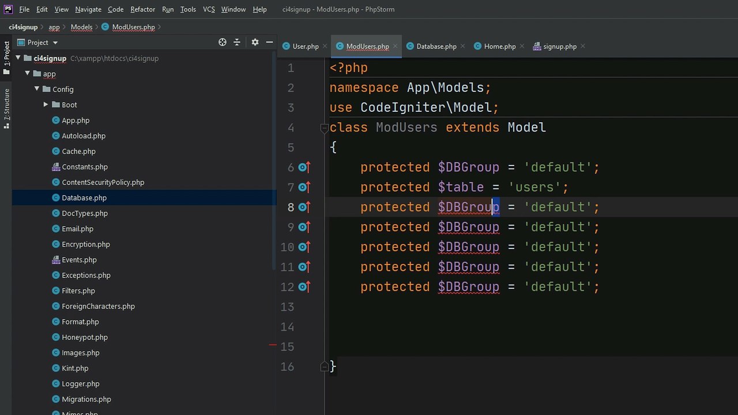Click the PhpStorm logo icon in title bar
Image resolution: width=738 pixels, height=415 pixels.
(9, 9)
